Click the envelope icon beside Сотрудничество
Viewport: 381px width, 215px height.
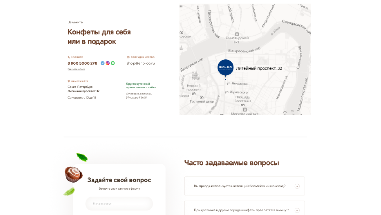click(128, 57)
